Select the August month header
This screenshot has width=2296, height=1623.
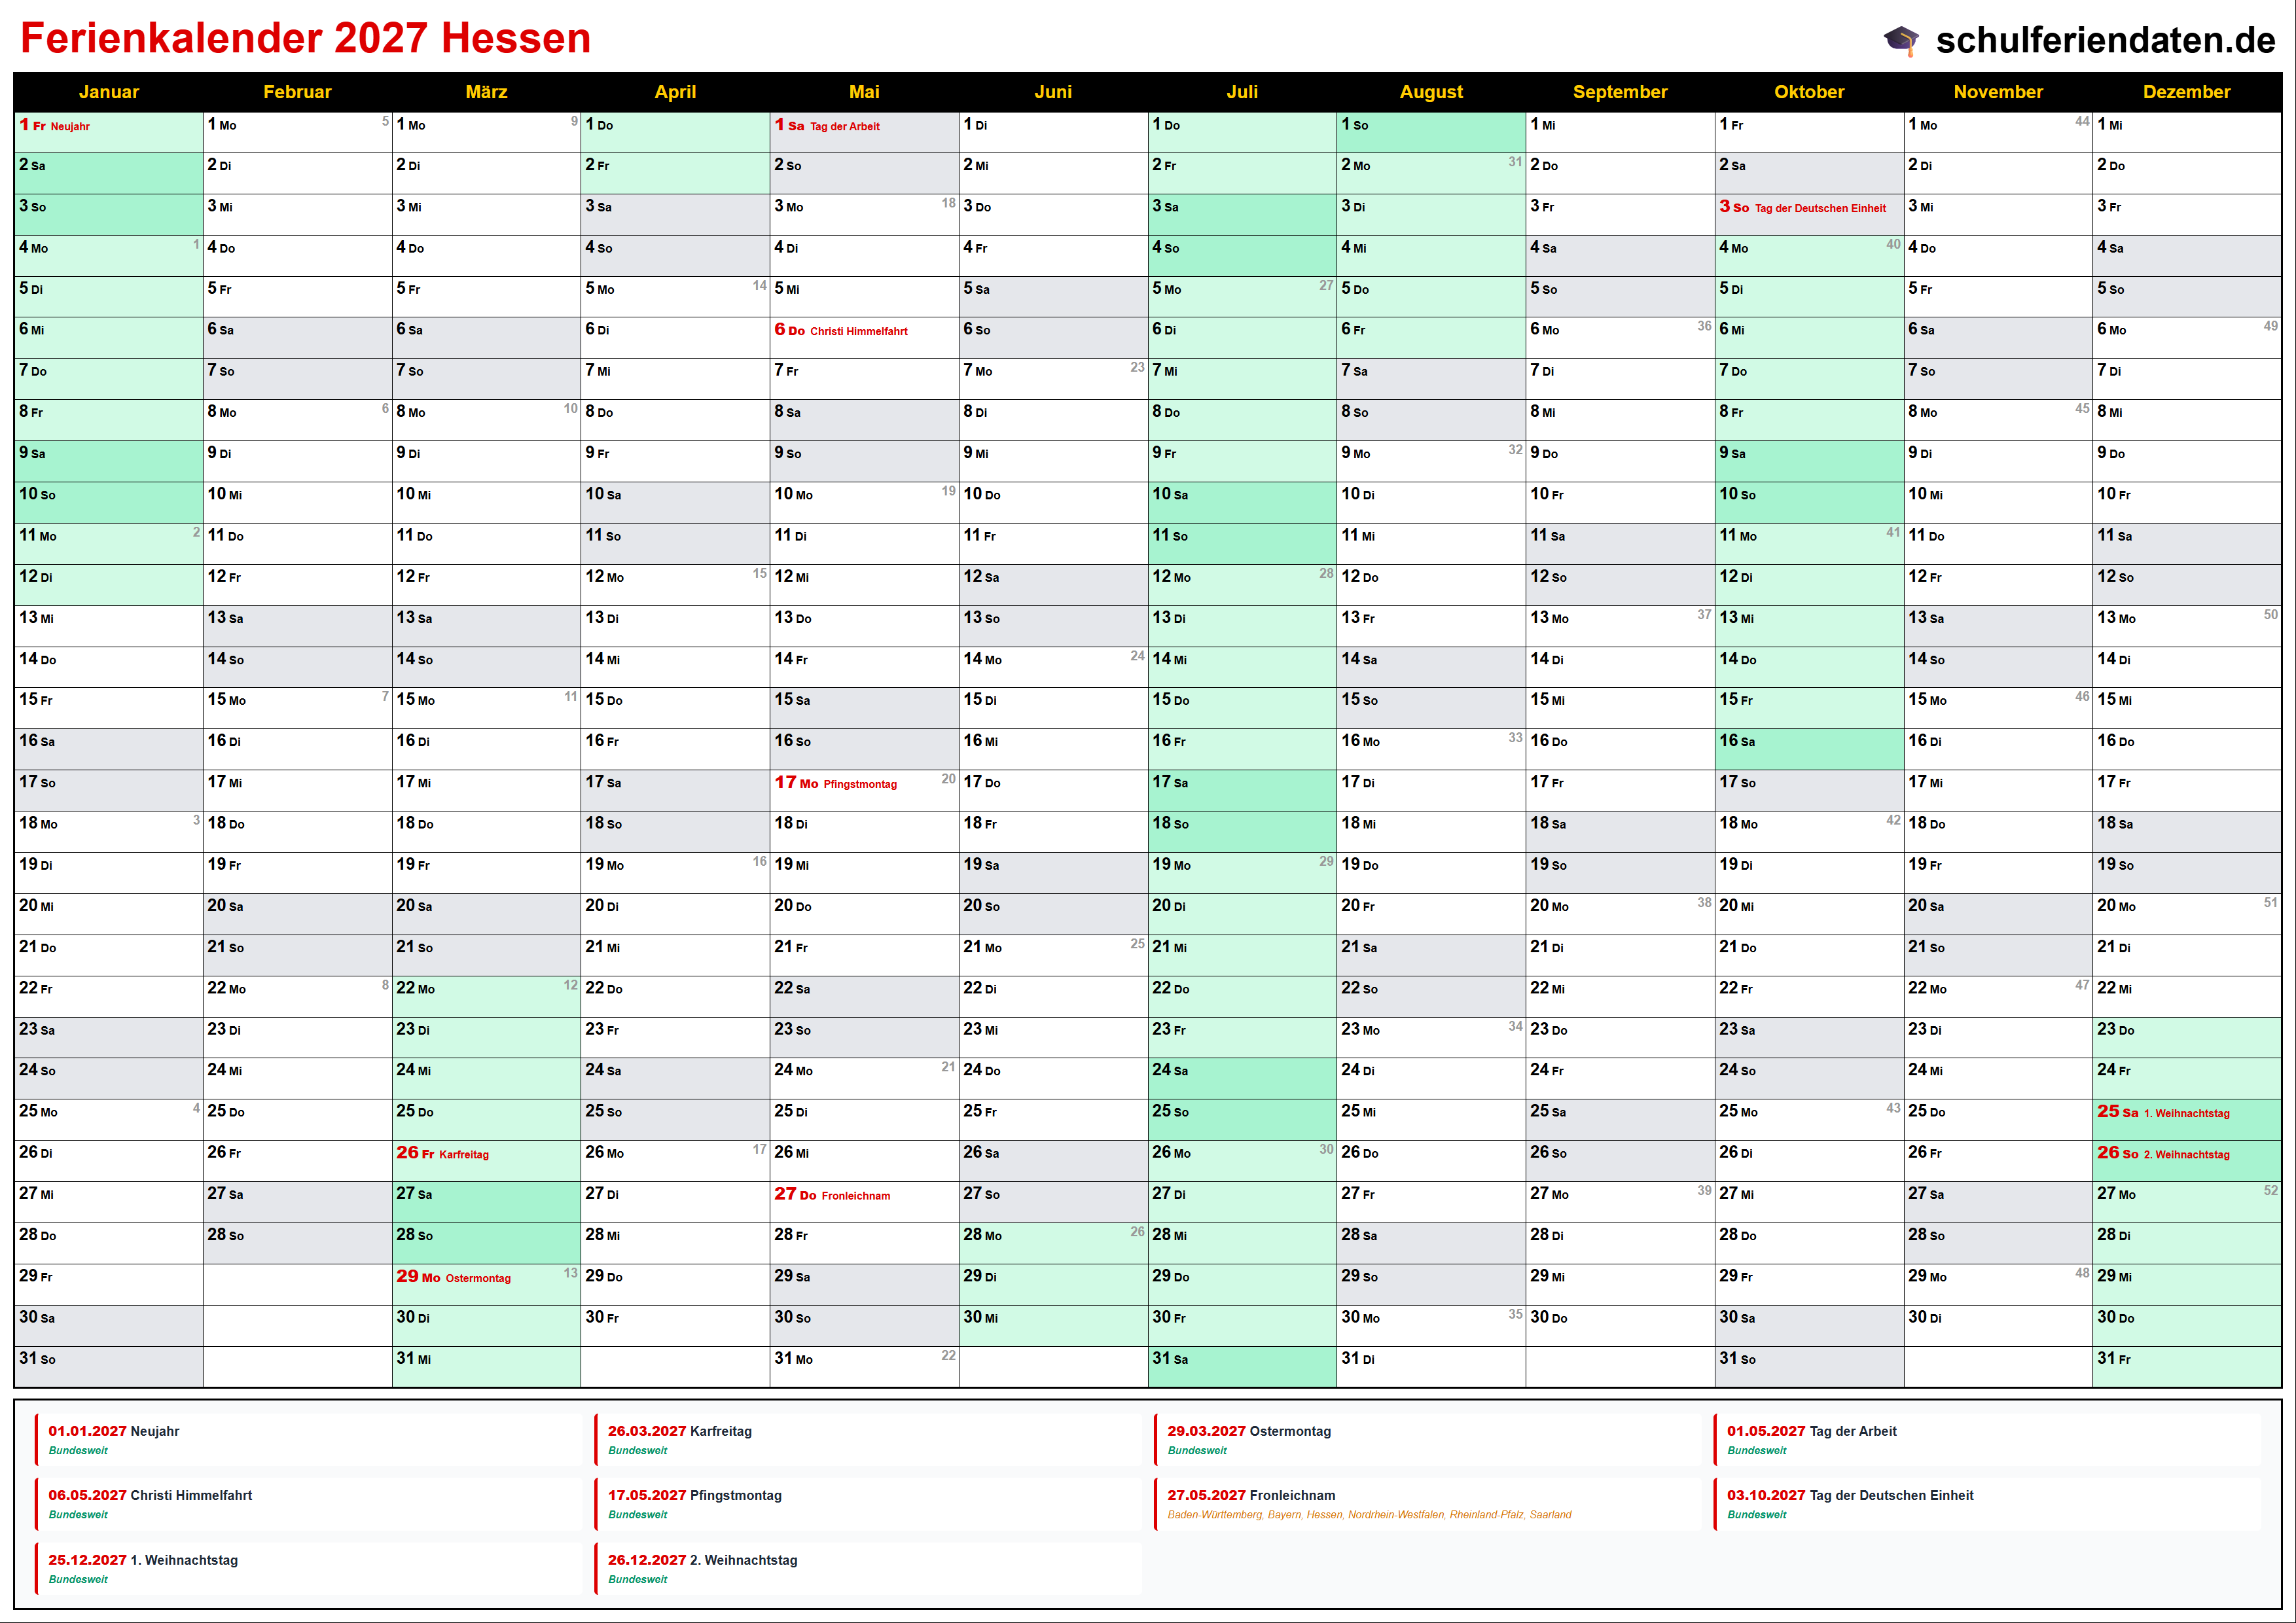(1430, 92)
